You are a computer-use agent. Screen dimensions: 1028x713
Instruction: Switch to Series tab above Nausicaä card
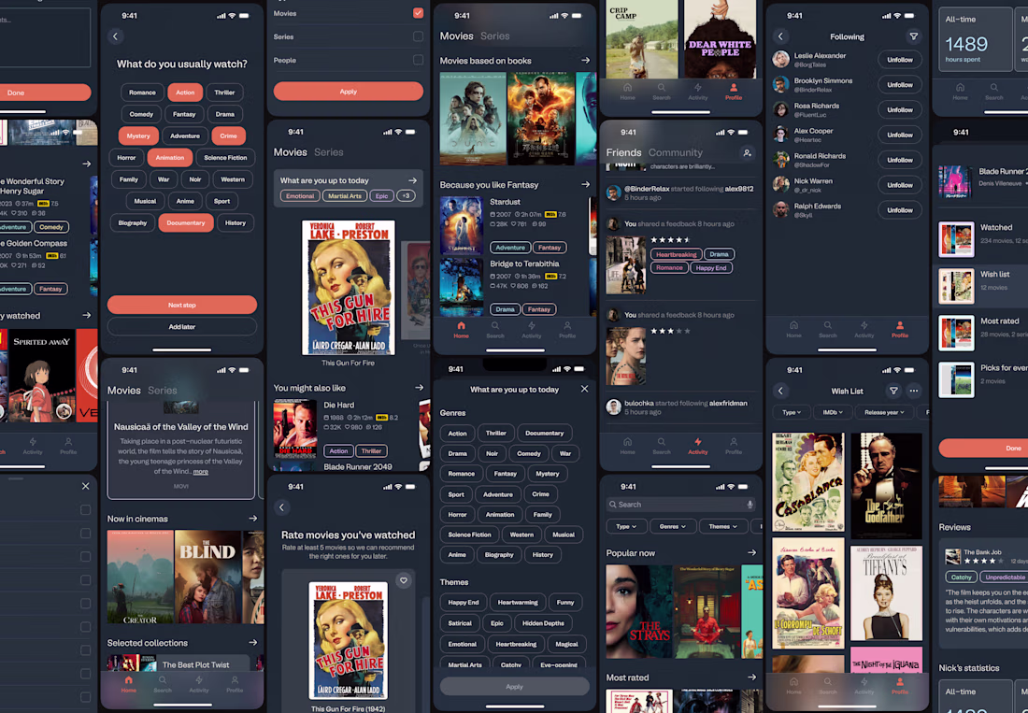(x=162, y=390)
